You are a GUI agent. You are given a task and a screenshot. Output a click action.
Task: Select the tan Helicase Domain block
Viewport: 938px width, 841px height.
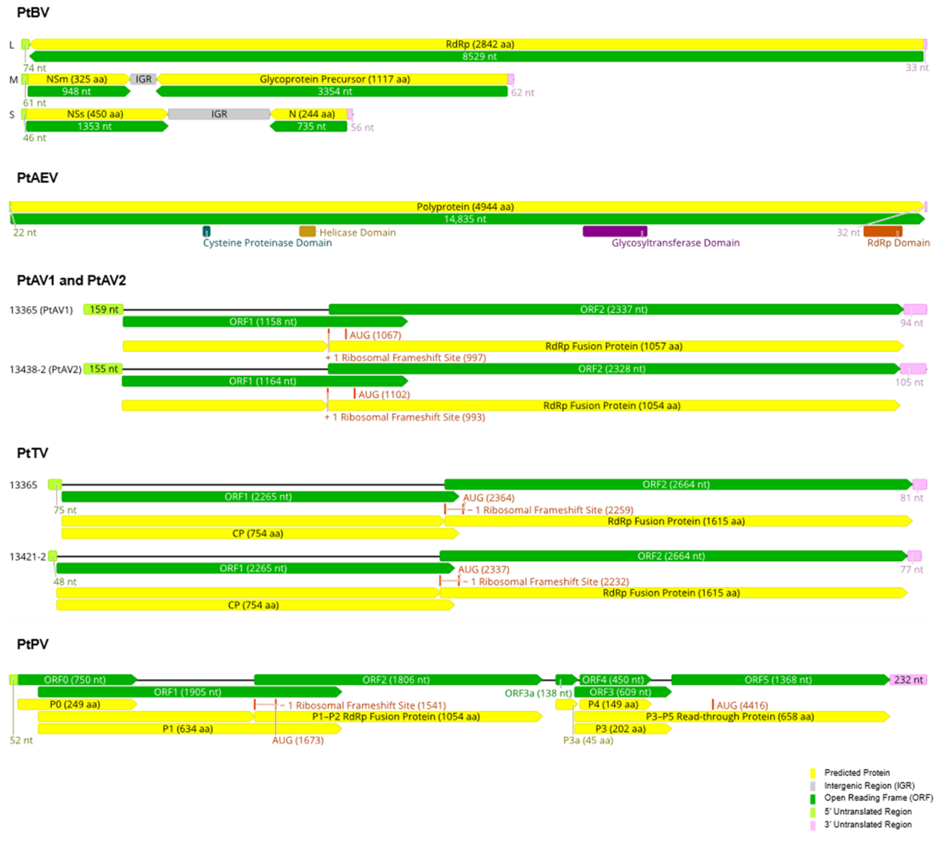click(307, 231)
